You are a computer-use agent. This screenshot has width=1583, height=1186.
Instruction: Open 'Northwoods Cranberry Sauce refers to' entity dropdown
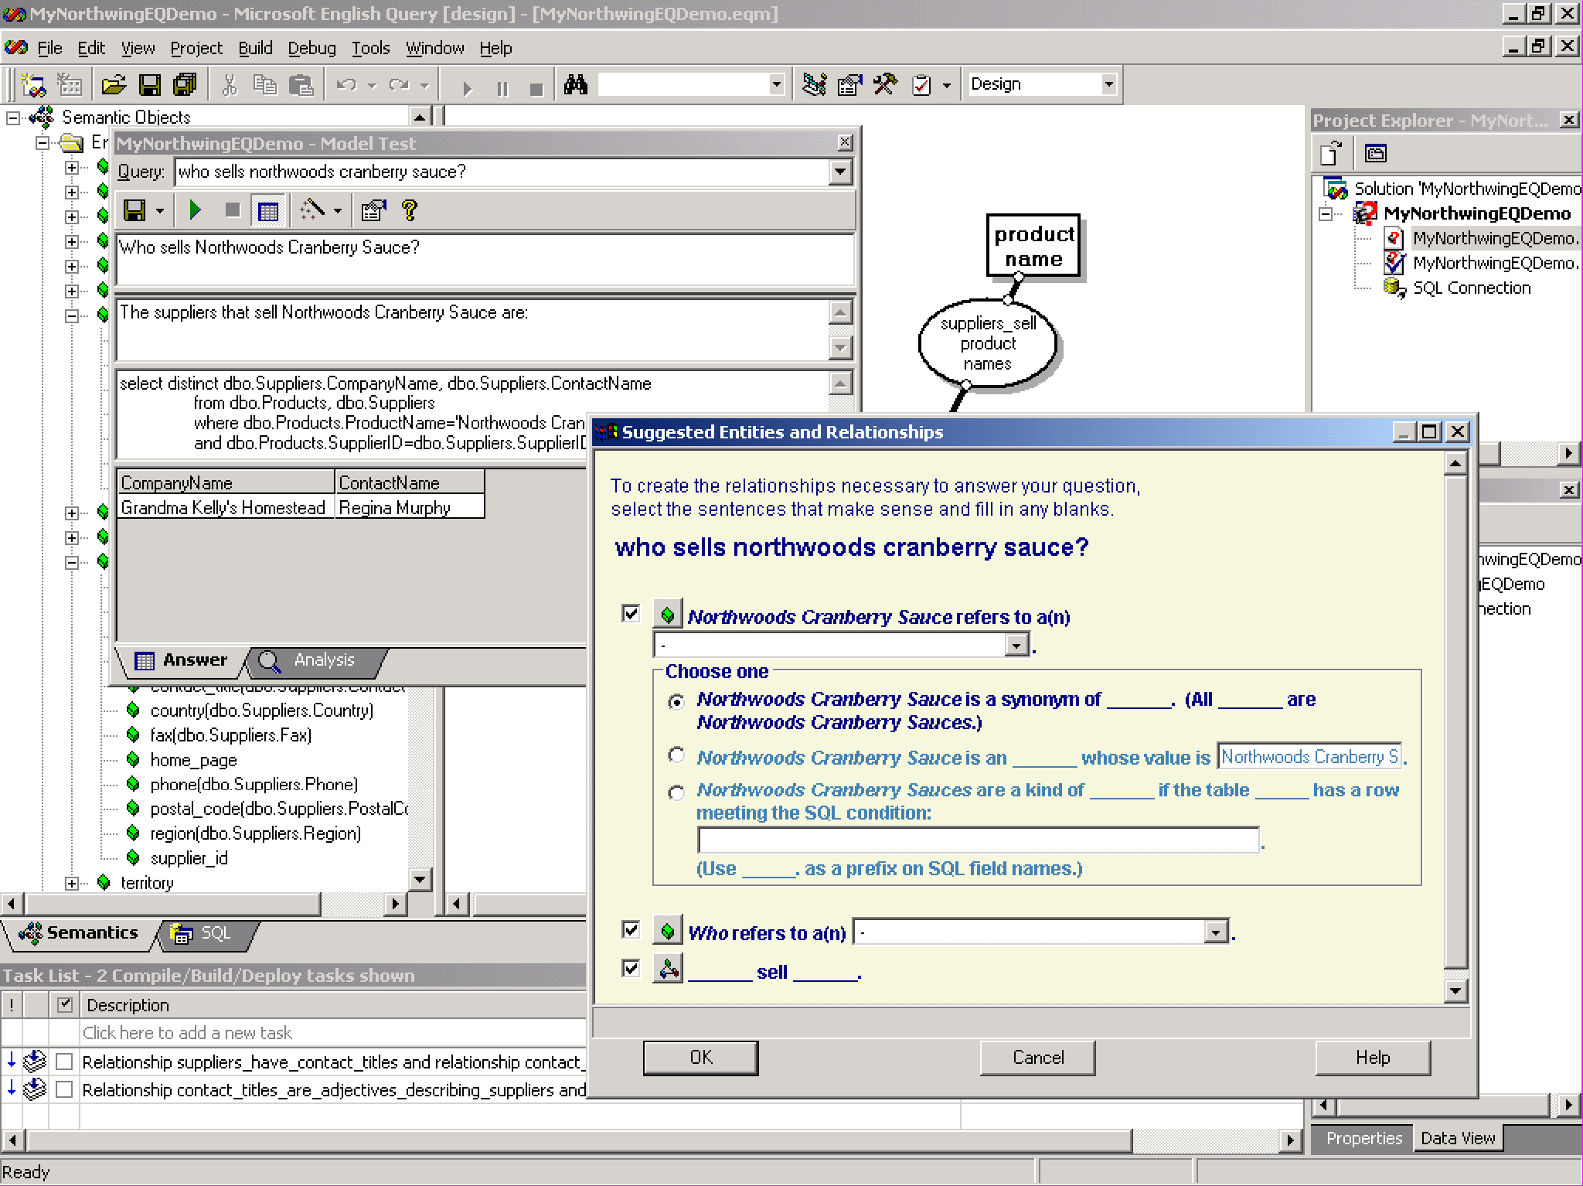1016,644
